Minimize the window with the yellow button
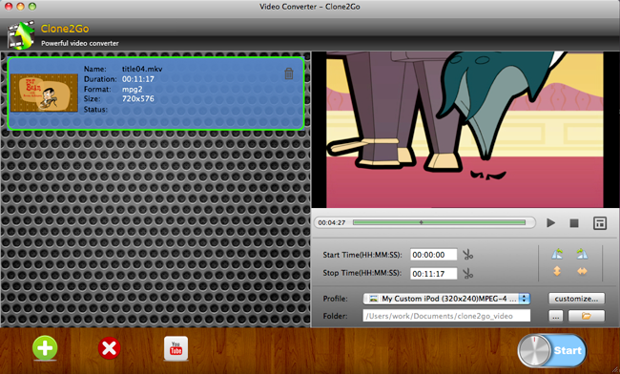This screenshot has width=620, height=374. tap(21, 7)
